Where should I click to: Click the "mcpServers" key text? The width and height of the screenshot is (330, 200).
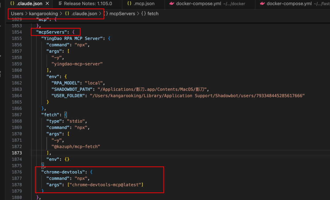(51, 32)
